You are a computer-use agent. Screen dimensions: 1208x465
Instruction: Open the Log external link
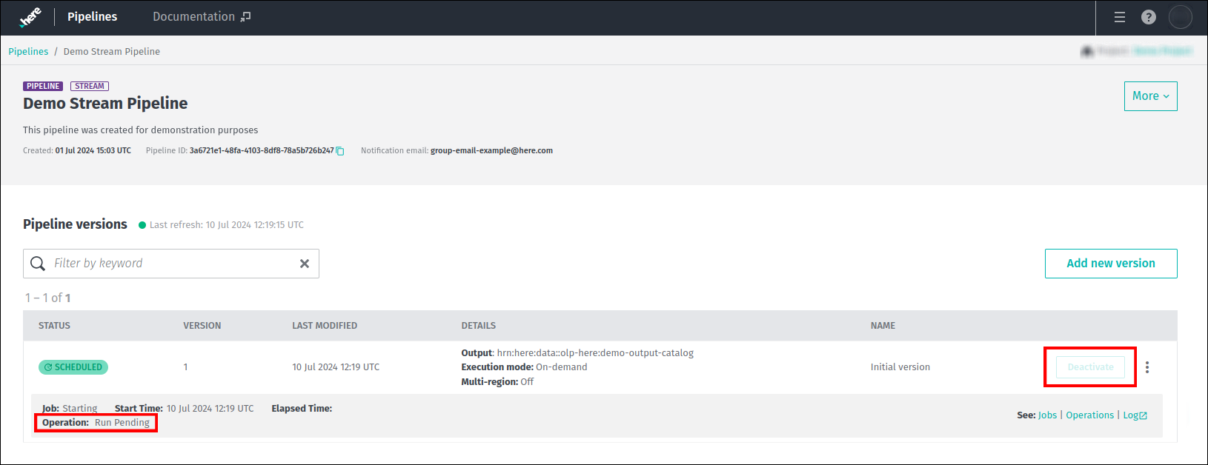tap(1135, 415)
